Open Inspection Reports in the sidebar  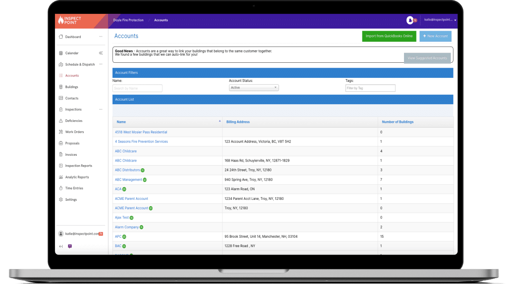click(79, 166)
